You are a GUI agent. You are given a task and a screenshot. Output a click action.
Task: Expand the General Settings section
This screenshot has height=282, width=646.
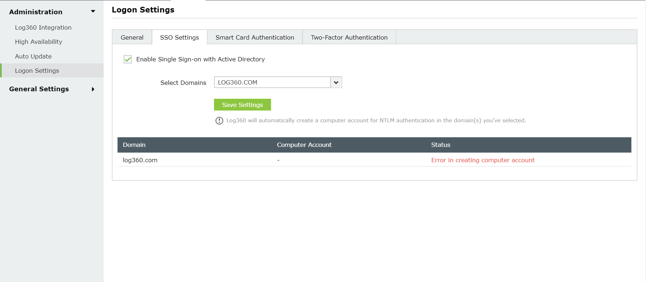point(93,89)
